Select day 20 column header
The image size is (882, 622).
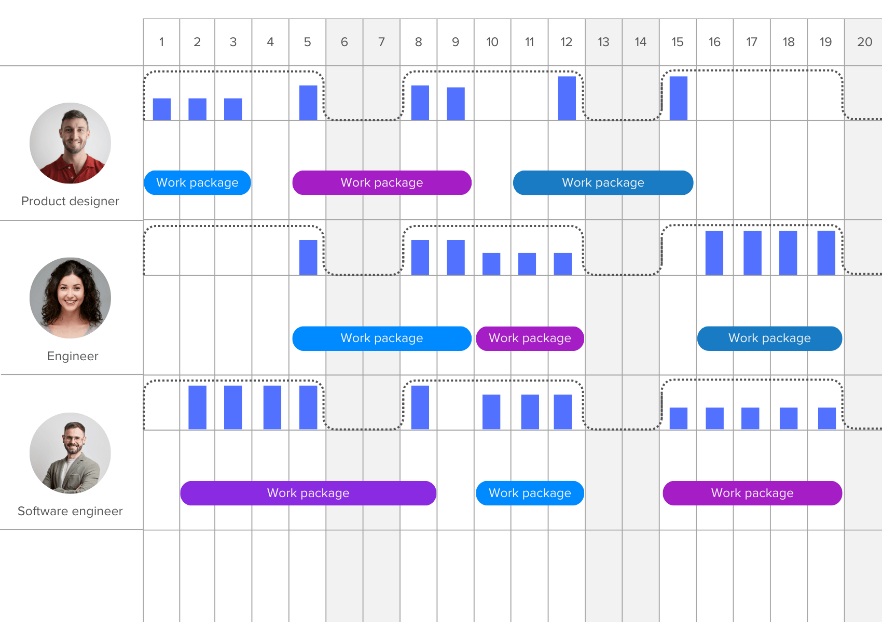point(864,42)
